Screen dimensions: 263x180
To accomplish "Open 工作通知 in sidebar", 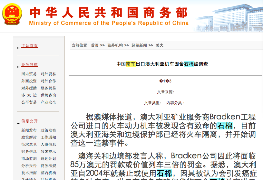I will tap(48, 137).
